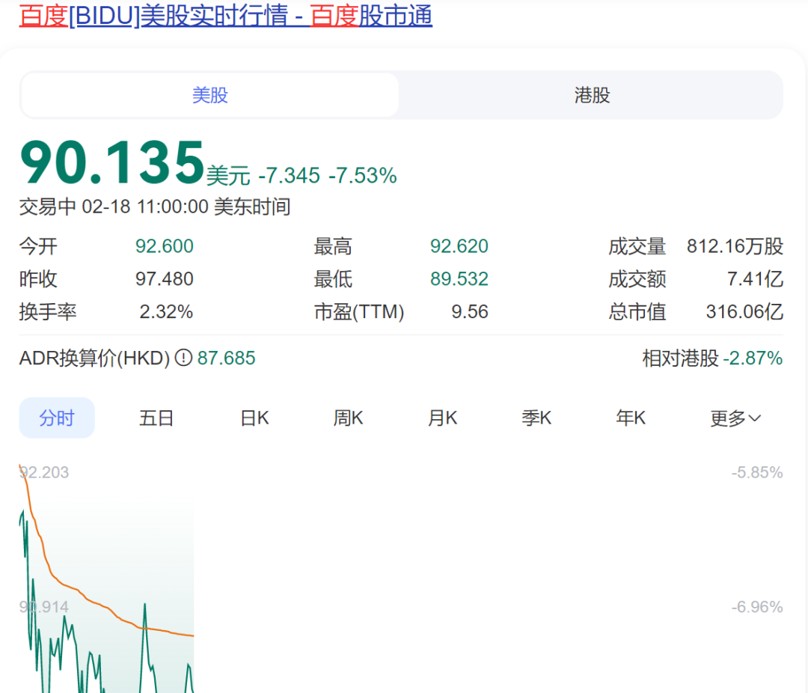Select the 季K quarterly chart view
The height and width of the screenshot is (693, 808).
(536, 418)
